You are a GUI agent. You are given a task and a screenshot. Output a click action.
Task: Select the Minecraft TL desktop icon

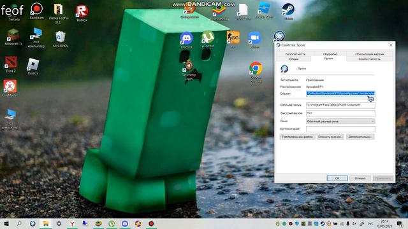coord(13,37)
